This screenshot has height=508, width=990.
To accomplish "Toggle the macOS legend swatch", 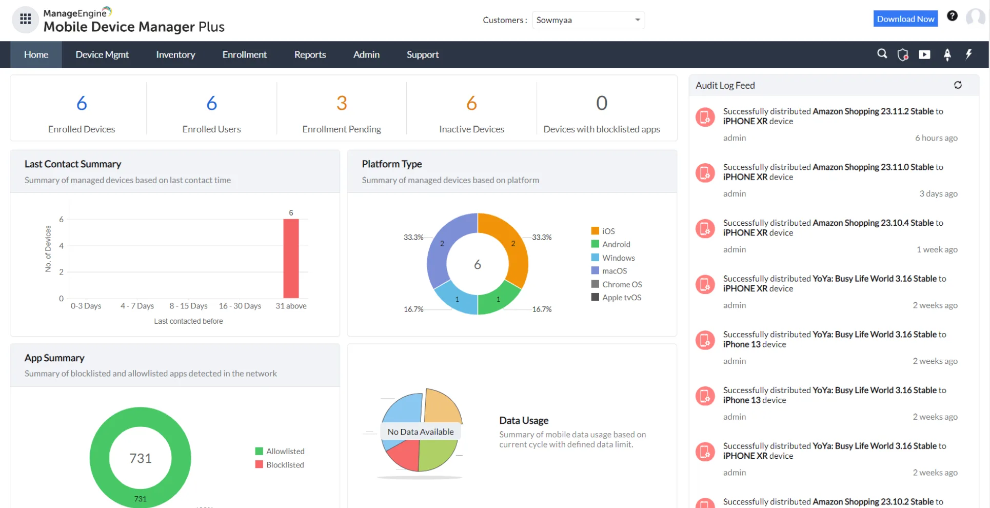I will point(595,270).
